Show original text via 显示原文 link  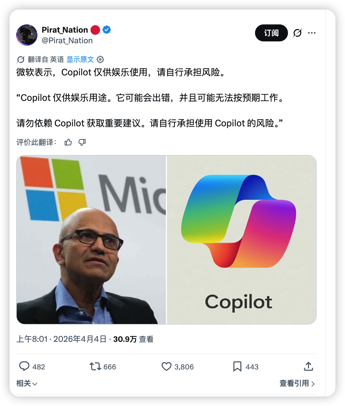[80, 59]
